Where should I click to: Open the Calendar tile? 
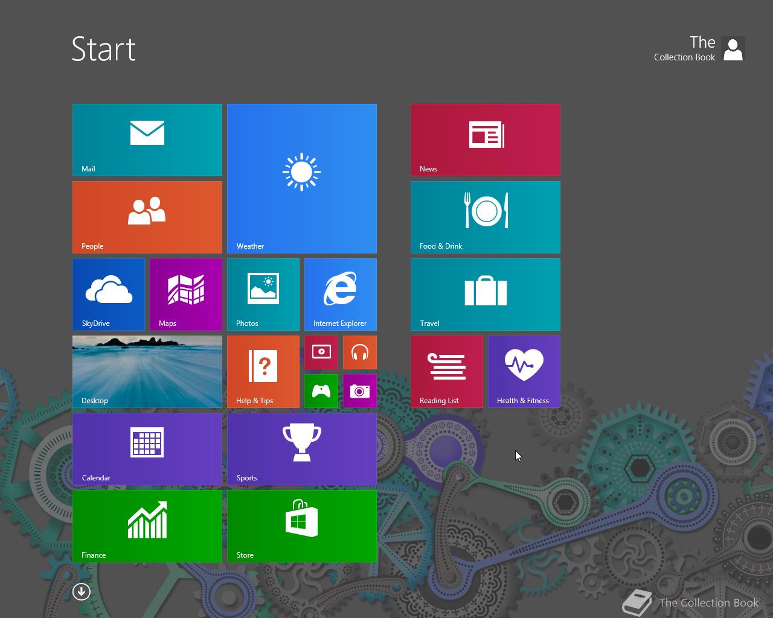click(x=147, y=449)
